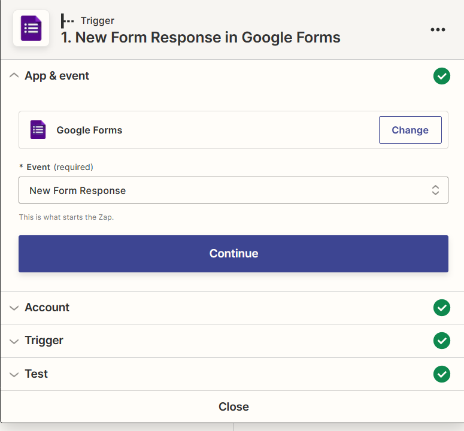
Task: Open the three-dot more options menu
Action: tap(438, 29)
